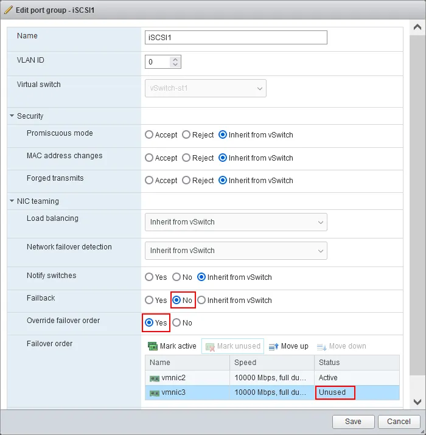Image resolution: width=426 pixels, height=435 pixels.
Task: Collapse the Security section
Action: (x=12, y=116)
